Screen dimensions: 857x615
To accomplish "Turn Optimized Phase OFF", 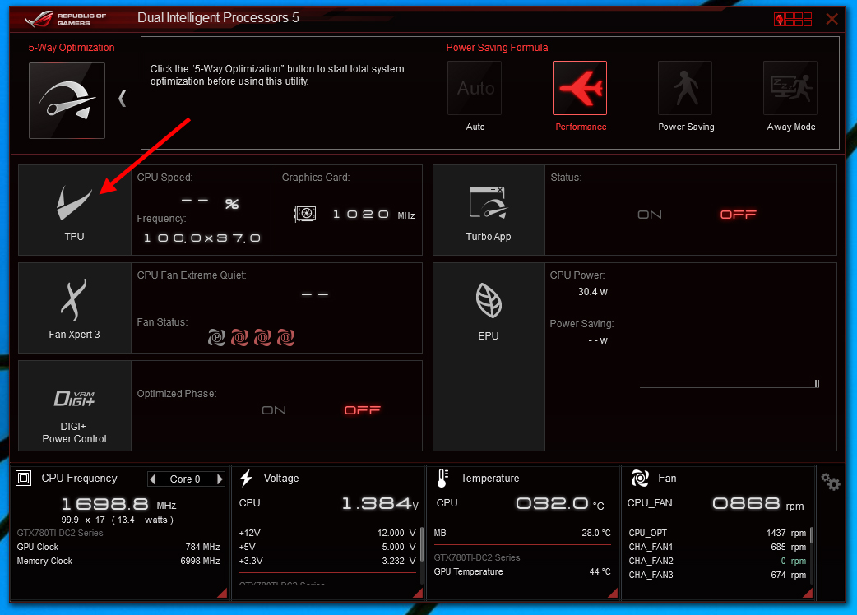I will click(362, 410).
